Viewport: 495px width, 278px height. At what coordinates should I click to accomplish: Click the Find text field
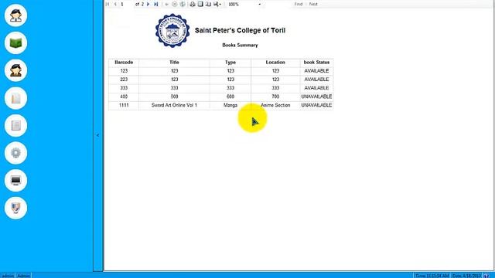pyautogui.click(x=278, y=4)
